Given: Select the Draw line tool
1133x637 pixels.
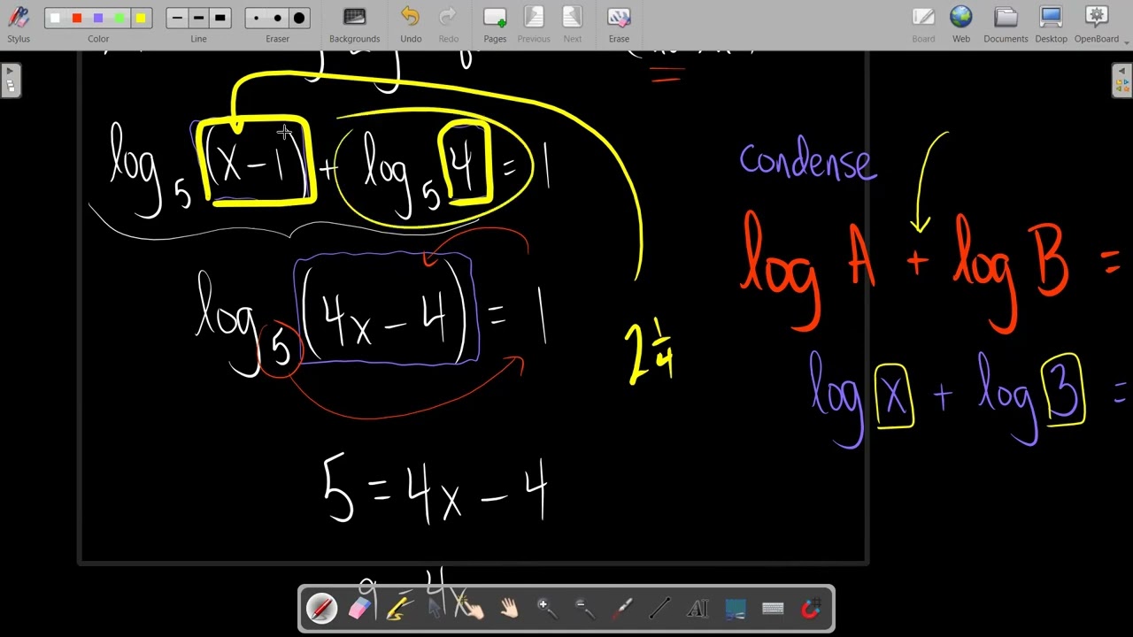Looking at the screenshot, I should (x=659, y=609).
